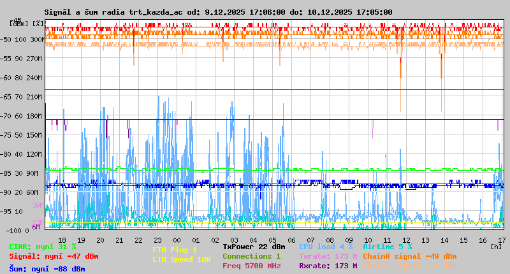Viewport: 510px width, 274px height.
Task: Click the hour '19' x-axis tick label
Action: pyautogui.click(x=81, y=240)
